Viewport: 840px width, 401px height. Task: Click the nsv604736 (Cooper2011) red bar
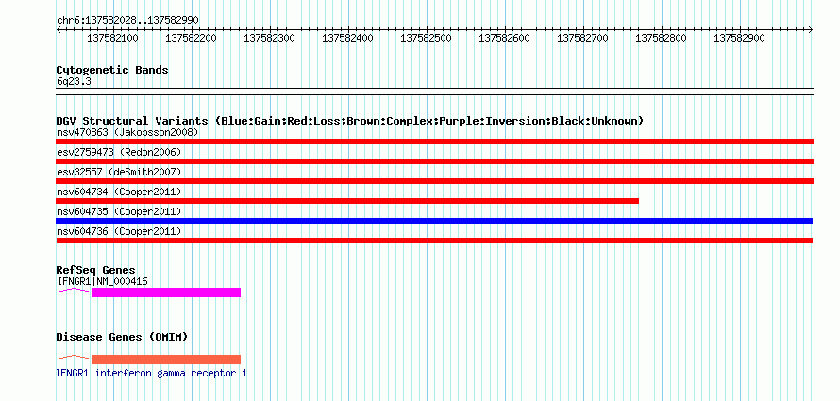point(434,241)
